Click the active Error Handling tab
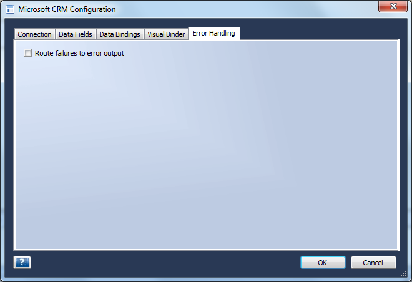412x282 pixels. 214,33
